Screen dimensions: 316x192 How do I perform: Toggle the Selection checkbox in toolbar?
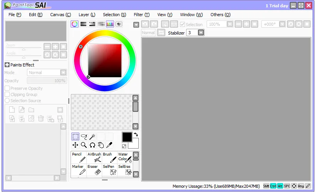click(182, 24)
